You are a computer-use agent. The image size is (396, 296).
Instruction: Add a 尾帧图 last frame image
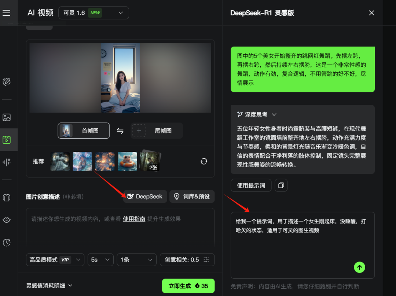pos(157,131)
